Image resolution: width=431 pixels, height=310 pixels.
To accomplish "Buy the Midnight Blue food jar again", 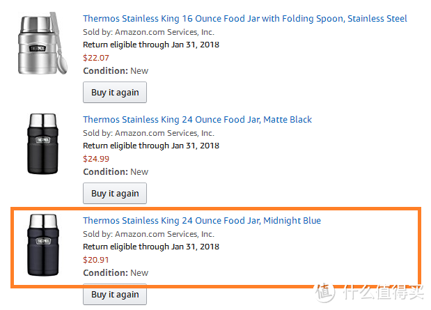I will [115, 294].
